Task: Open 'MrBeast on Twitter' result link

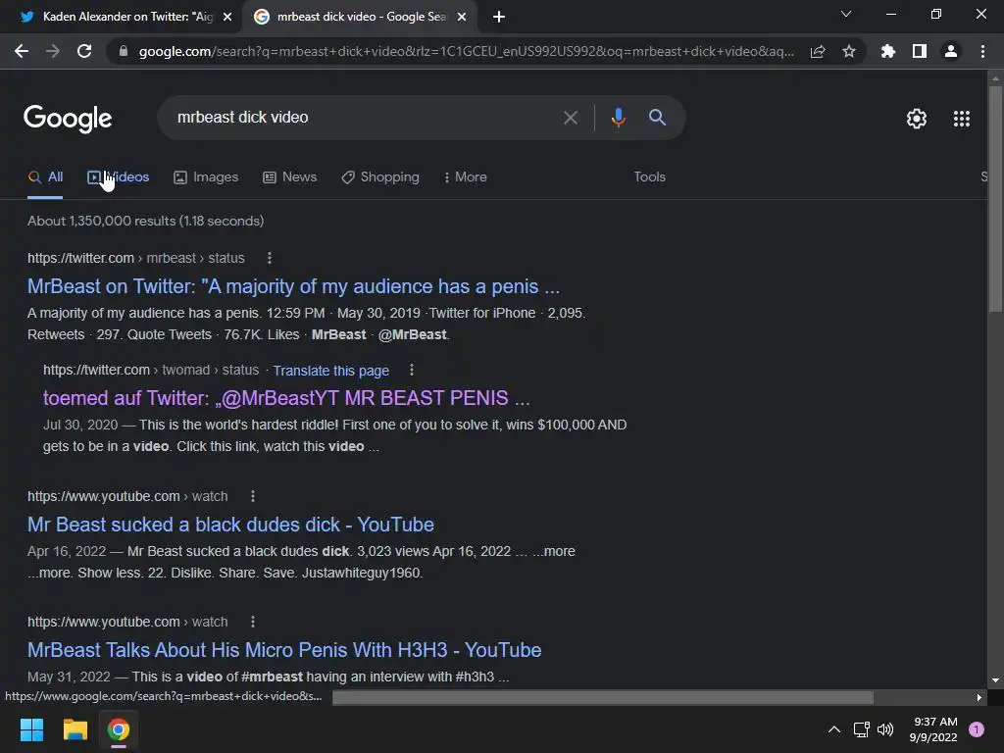Action: [x=293, y=286]
